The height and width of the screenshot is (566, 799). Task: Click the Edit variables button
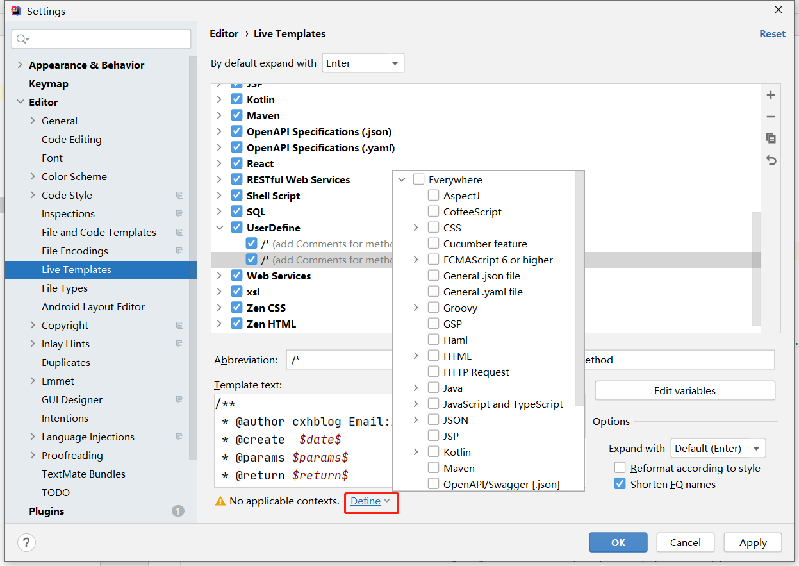click(685, 390)
